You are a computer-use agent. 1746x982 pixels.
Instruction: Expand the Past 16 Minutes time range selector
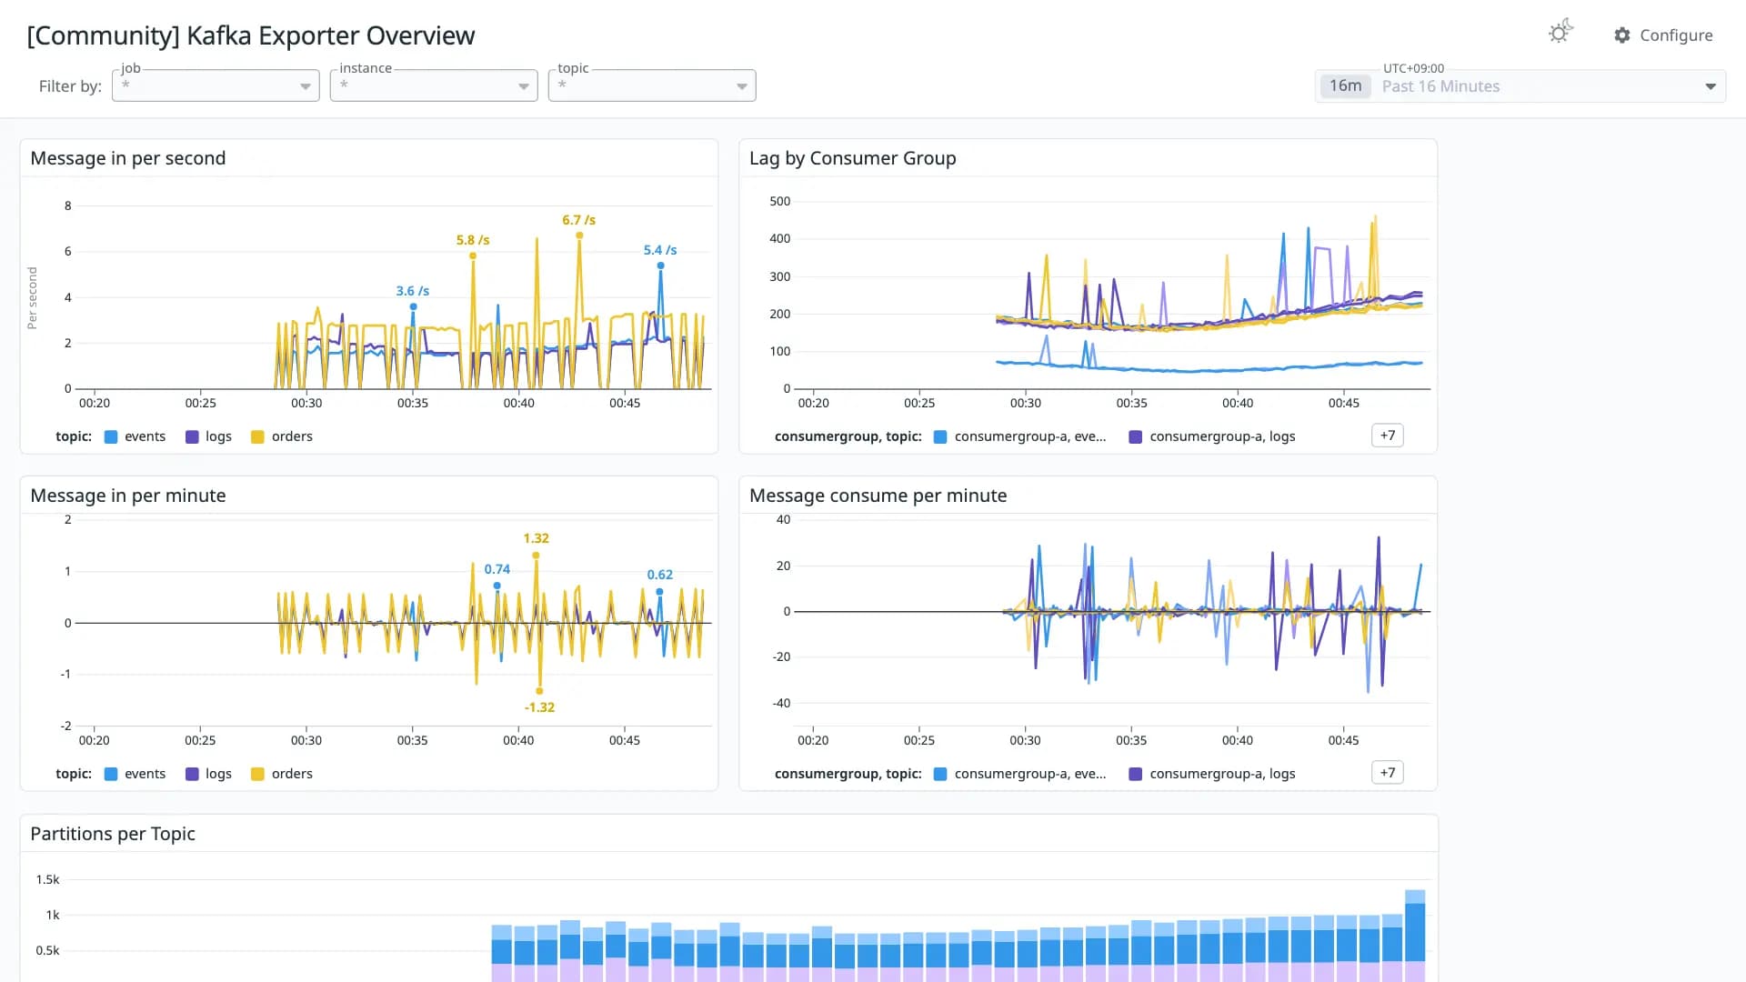point(1520,86)
